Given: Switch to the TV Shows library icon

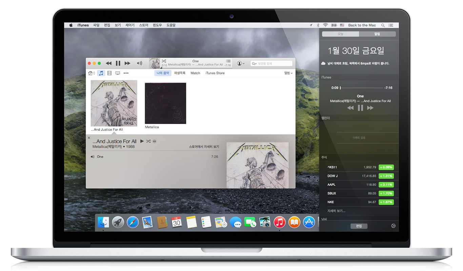Looking at the screenshot, I should point(118,73).
